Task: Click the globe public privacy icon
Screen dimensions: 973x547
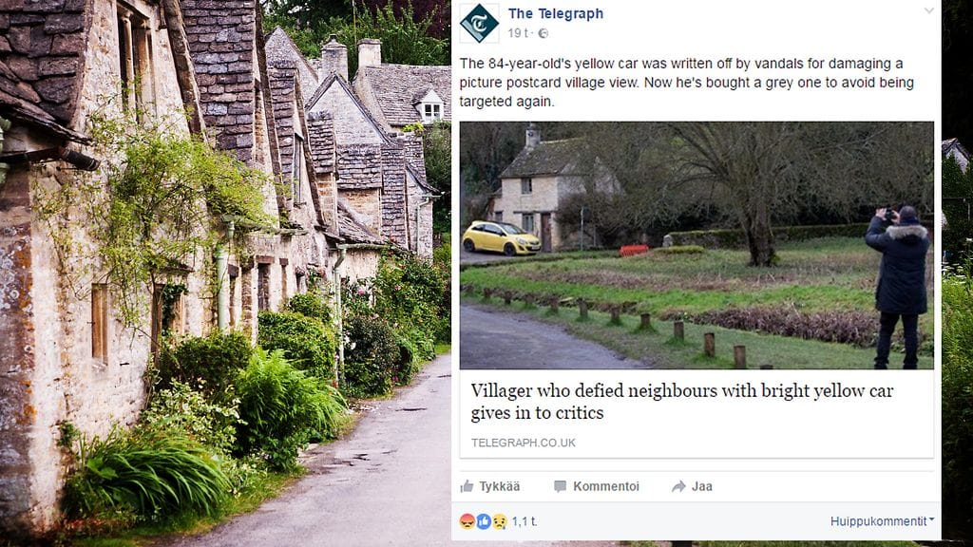Action: (543, 33)
